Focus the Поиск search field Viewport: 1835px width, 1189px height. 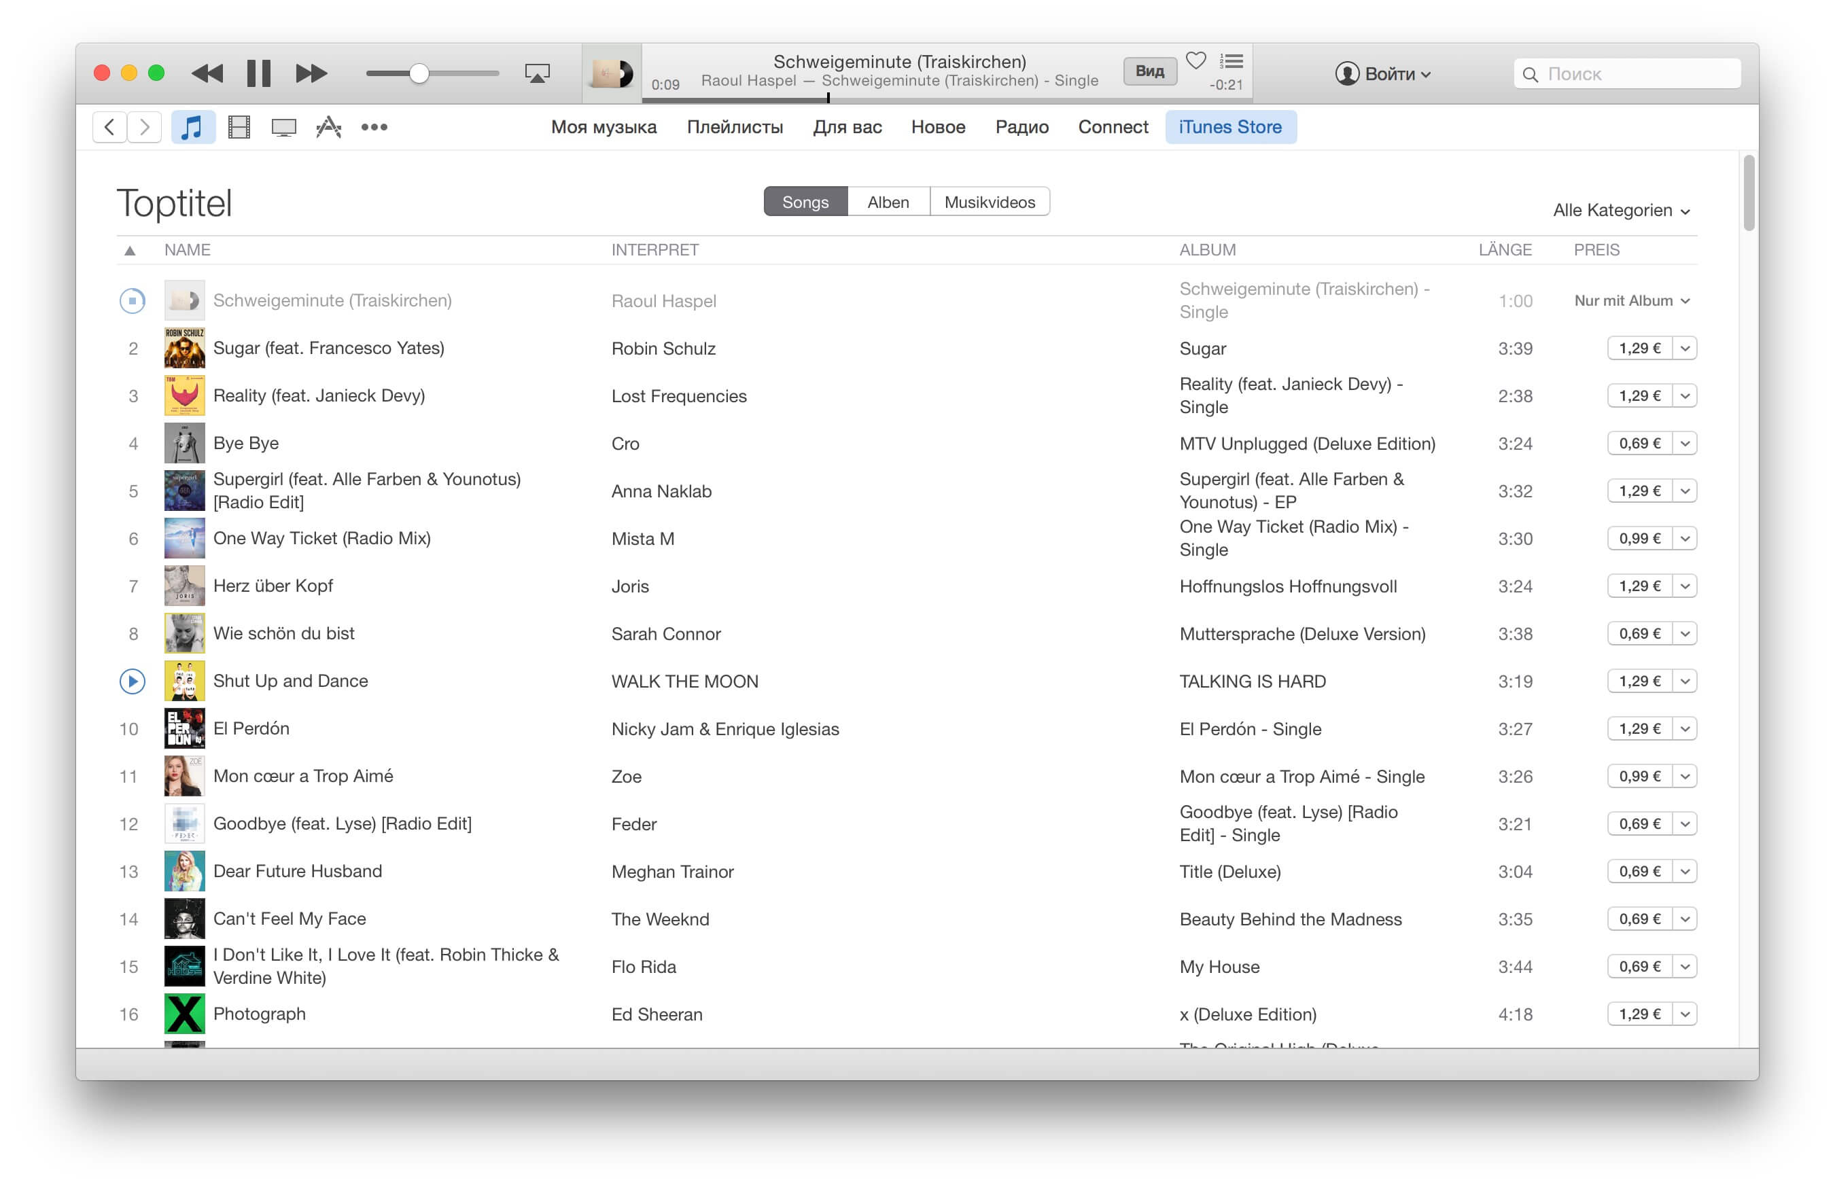click(x=1627, y=74)
